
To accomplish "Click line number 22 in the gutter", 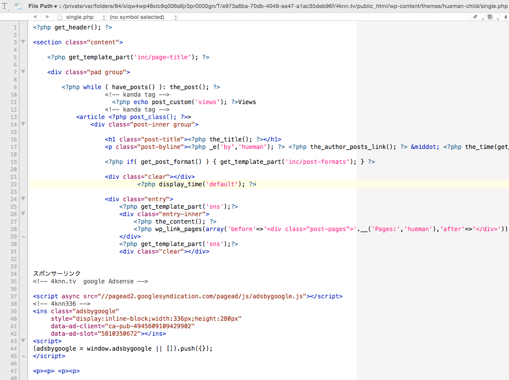I will point(13,184).
